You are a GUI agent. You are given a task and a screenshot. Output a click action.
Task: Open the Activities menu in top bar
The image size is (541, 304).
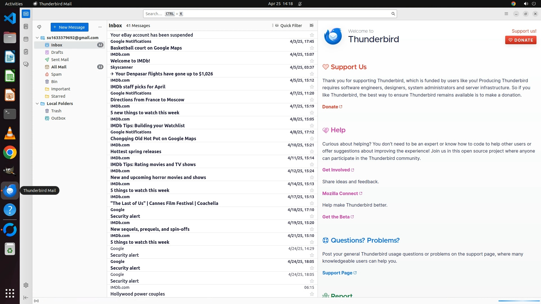[14, 4]
